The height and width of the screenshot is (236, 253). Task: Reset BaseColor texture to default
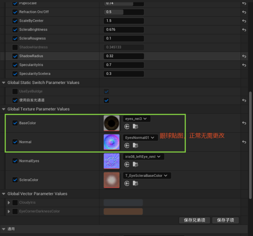click(244, 123)
